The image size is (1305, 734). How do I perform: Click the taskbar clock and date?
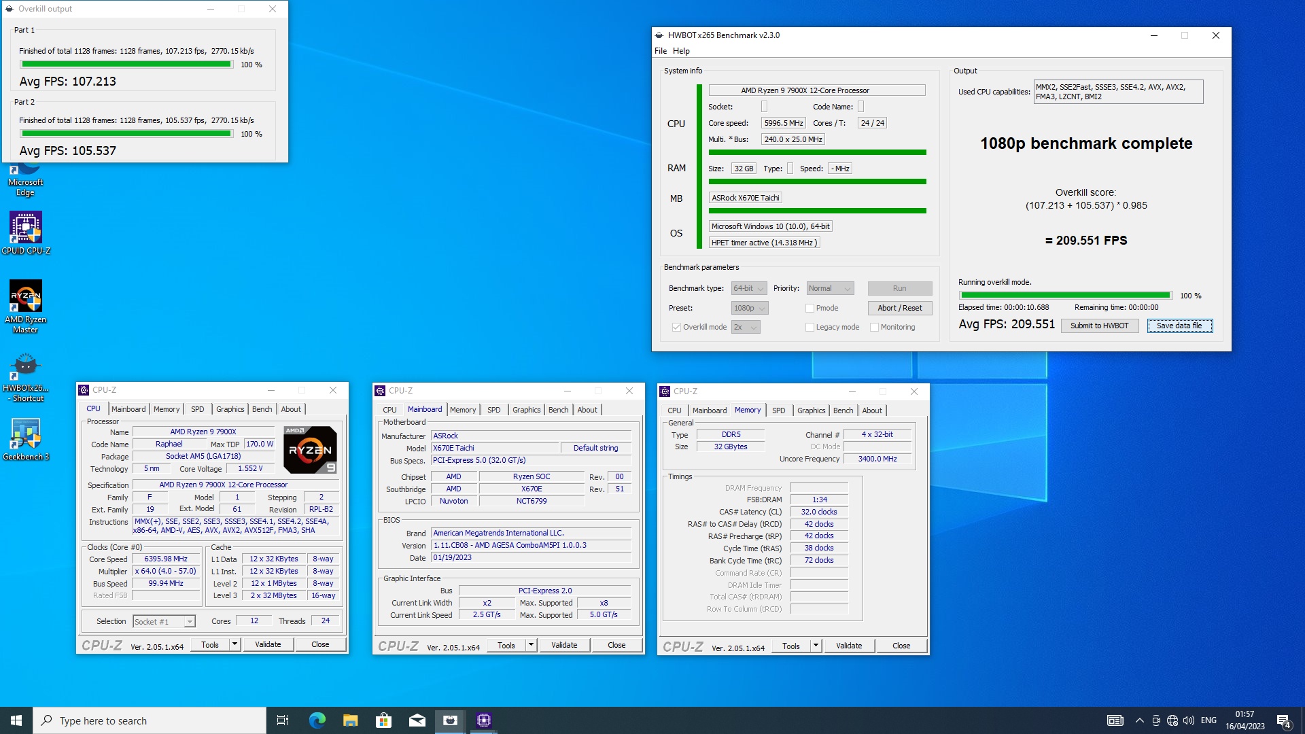(1245, 720)
